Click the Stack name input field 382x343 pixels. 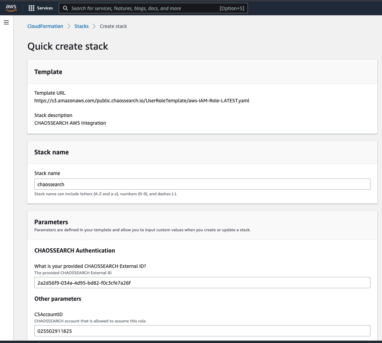pyautogui.click(x=202, y=184)
